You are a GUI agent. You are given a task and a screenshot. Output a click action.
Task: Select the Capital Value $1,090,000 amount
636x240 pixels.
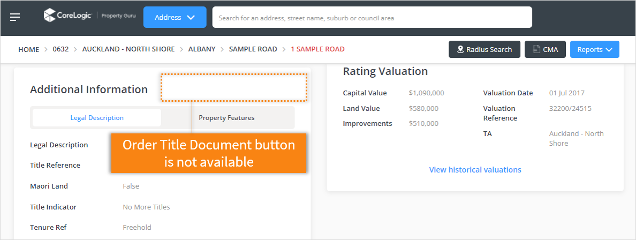(x=426, y=93)
